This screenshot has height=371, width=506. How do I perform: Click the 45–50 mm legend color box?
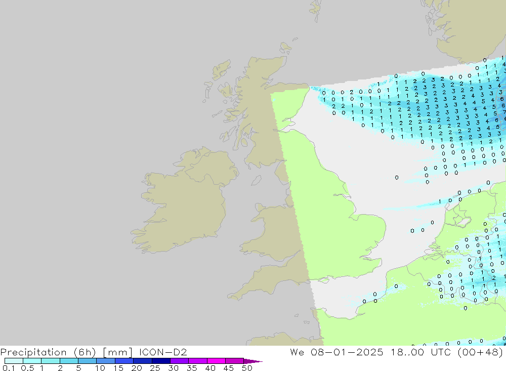(x=235, y=361)
